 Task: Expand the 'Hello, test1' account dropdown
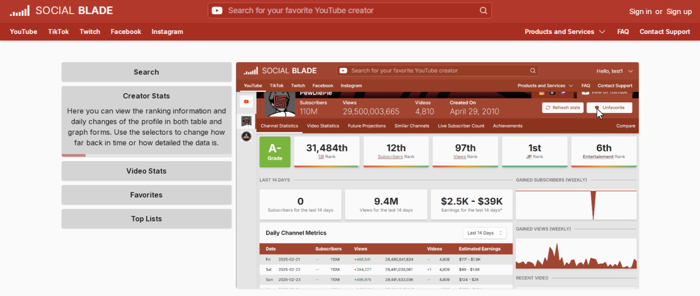pos(614,71)
